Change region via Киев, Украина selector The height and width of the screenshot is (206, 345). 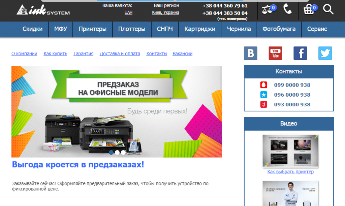tap(165, 12)
